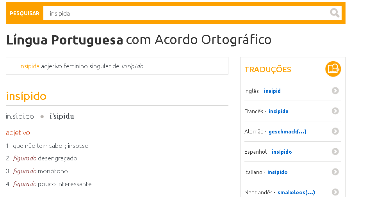This screenshot has width=367, height=197.
Task: Click the arrow icon next to Italiano
Action: click(335, 172)
